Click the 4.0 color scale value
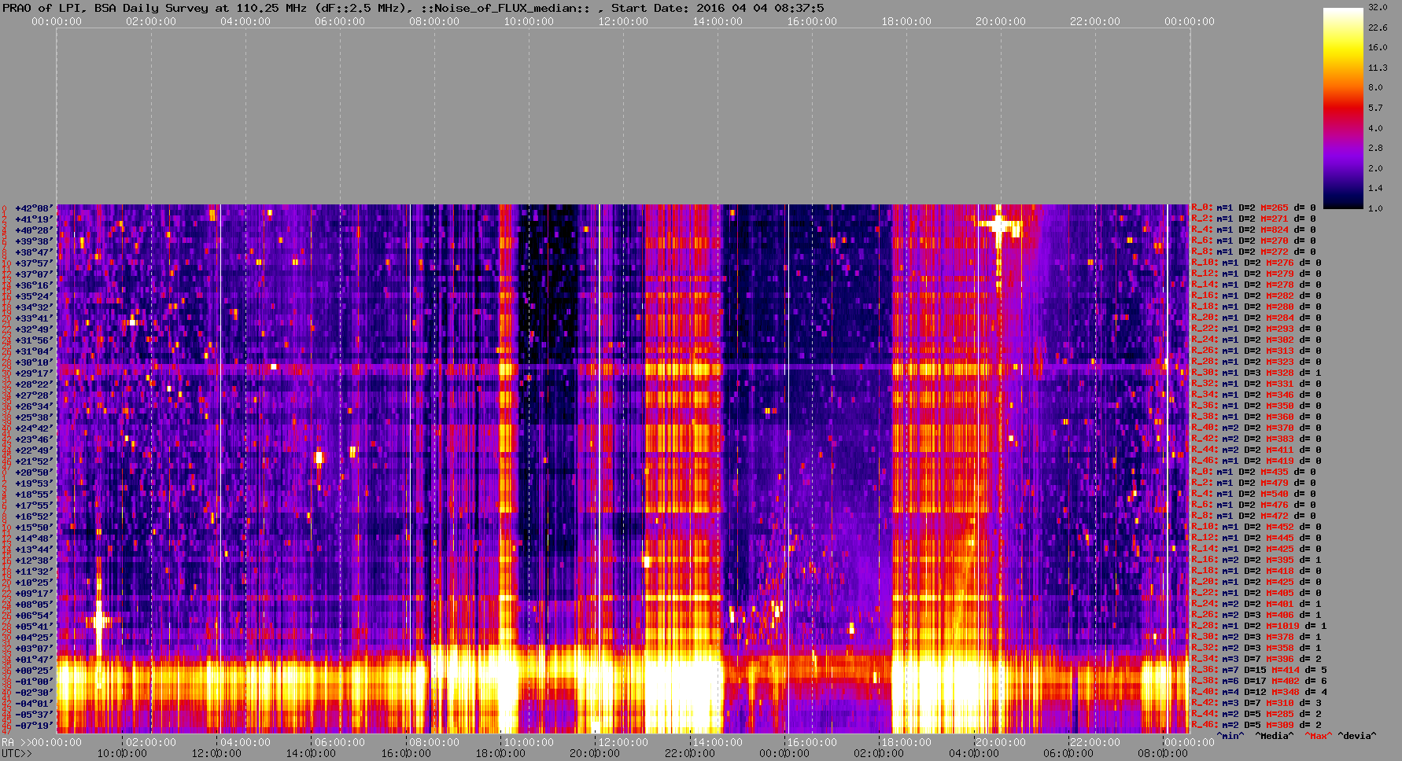 pyautogui.click(x=1375, y=128)
